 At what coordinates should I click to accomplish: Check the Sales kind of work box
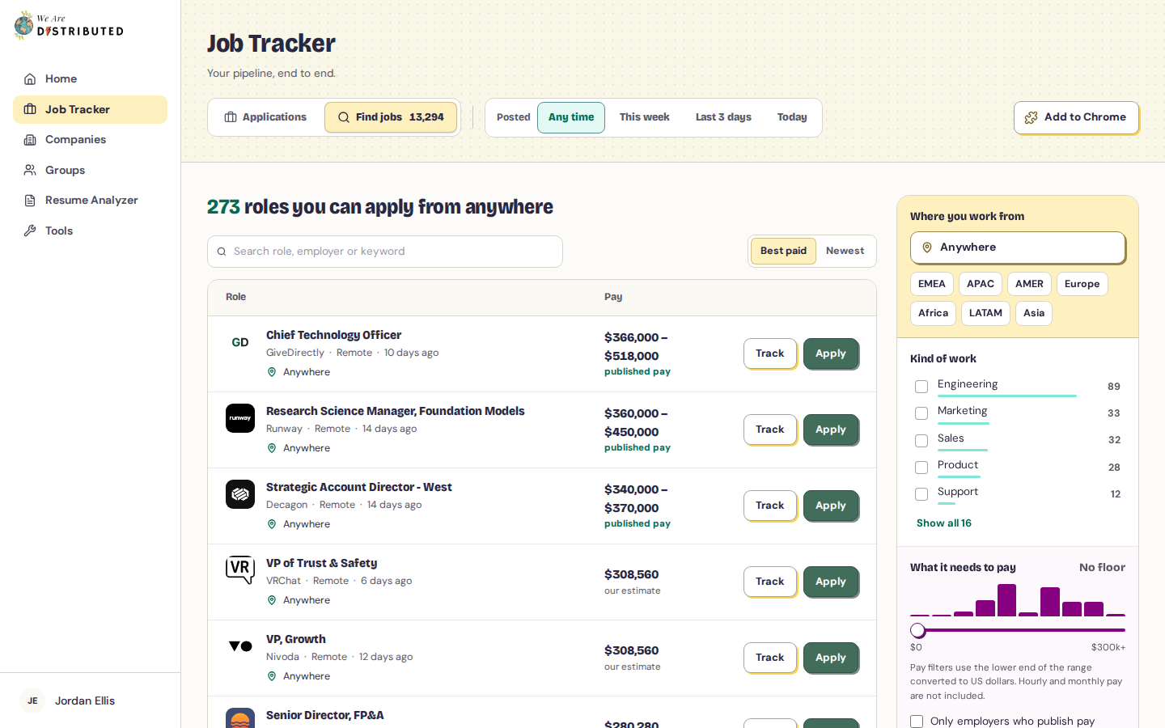pyautogui.click(x=921, y=441)
